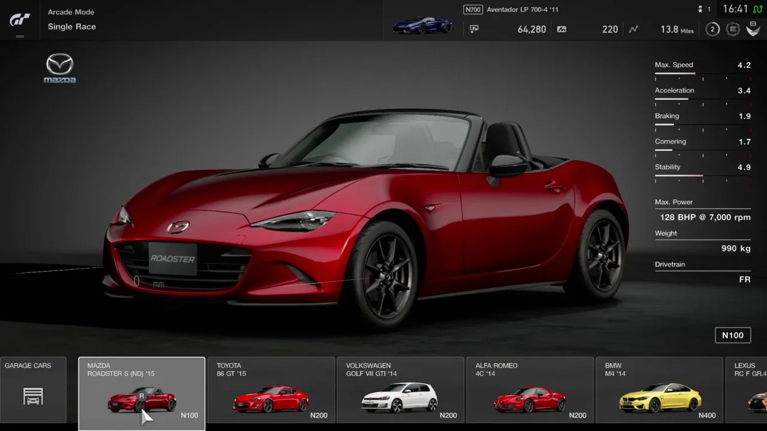Click the 220 mileage points value

tap(610, 29)
